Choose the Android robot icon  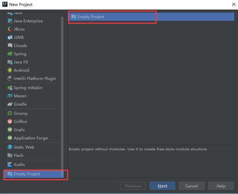[10, 70]
